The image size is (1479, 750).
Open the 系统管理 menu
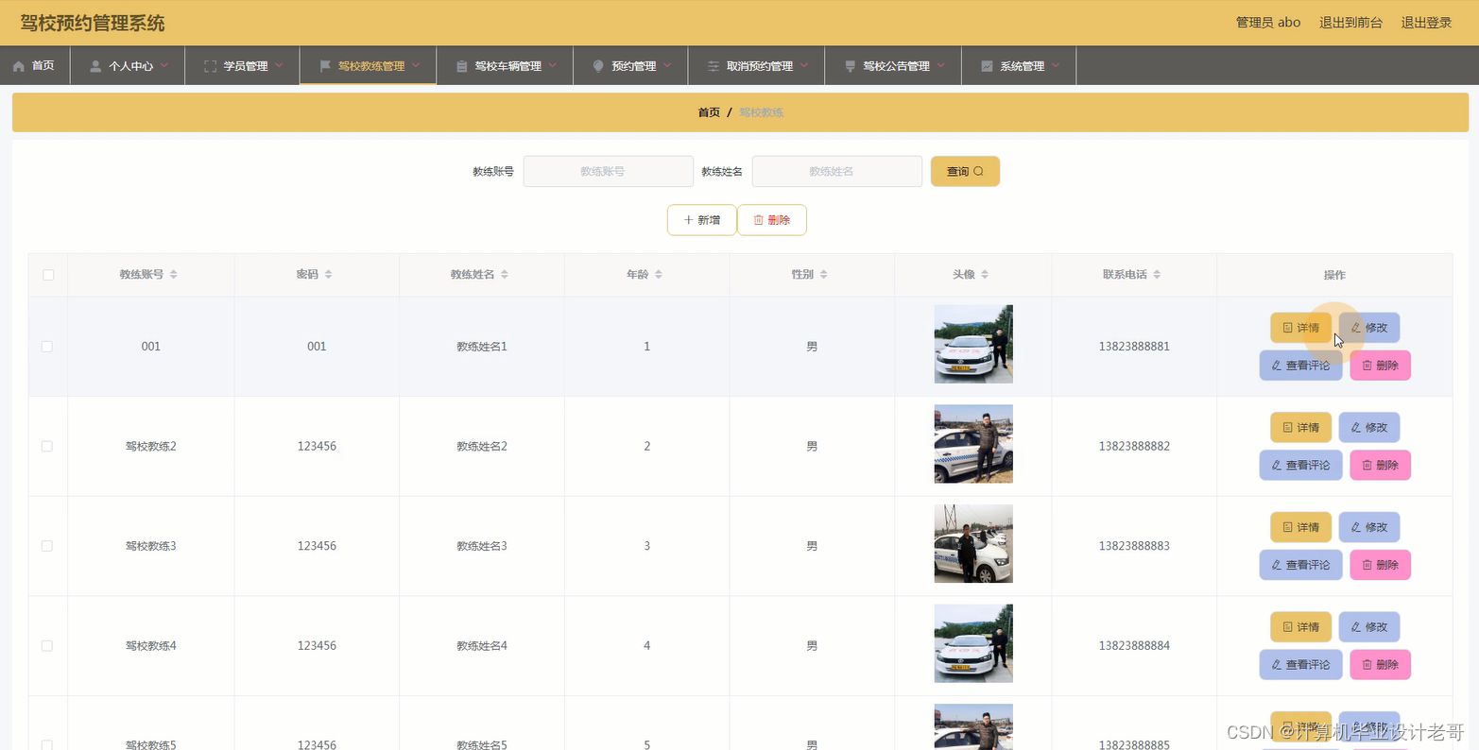click(1020, 65)
